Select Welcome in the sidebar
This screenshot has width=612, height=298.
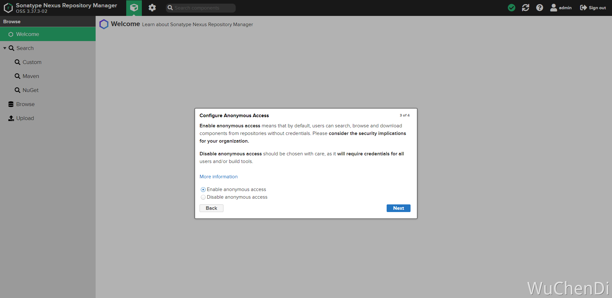48,34
